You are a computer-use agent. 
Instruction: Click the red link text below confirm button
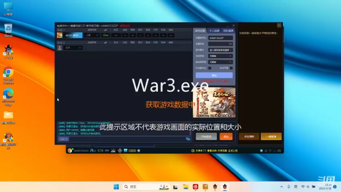[214, 81]
